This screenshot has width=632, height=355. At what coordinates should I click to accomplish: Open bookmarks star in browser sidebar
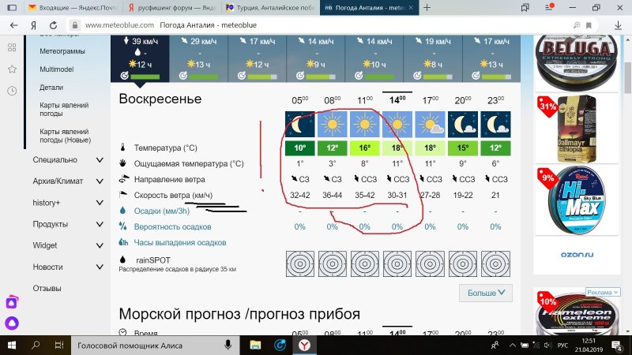point(12,69)
